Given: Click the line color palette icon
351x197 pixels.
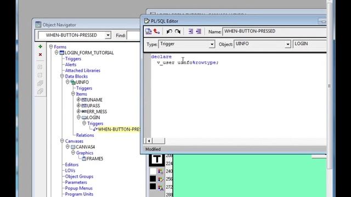Looking at the screenshot, I should pyautogui.click(x=161, y=179).
